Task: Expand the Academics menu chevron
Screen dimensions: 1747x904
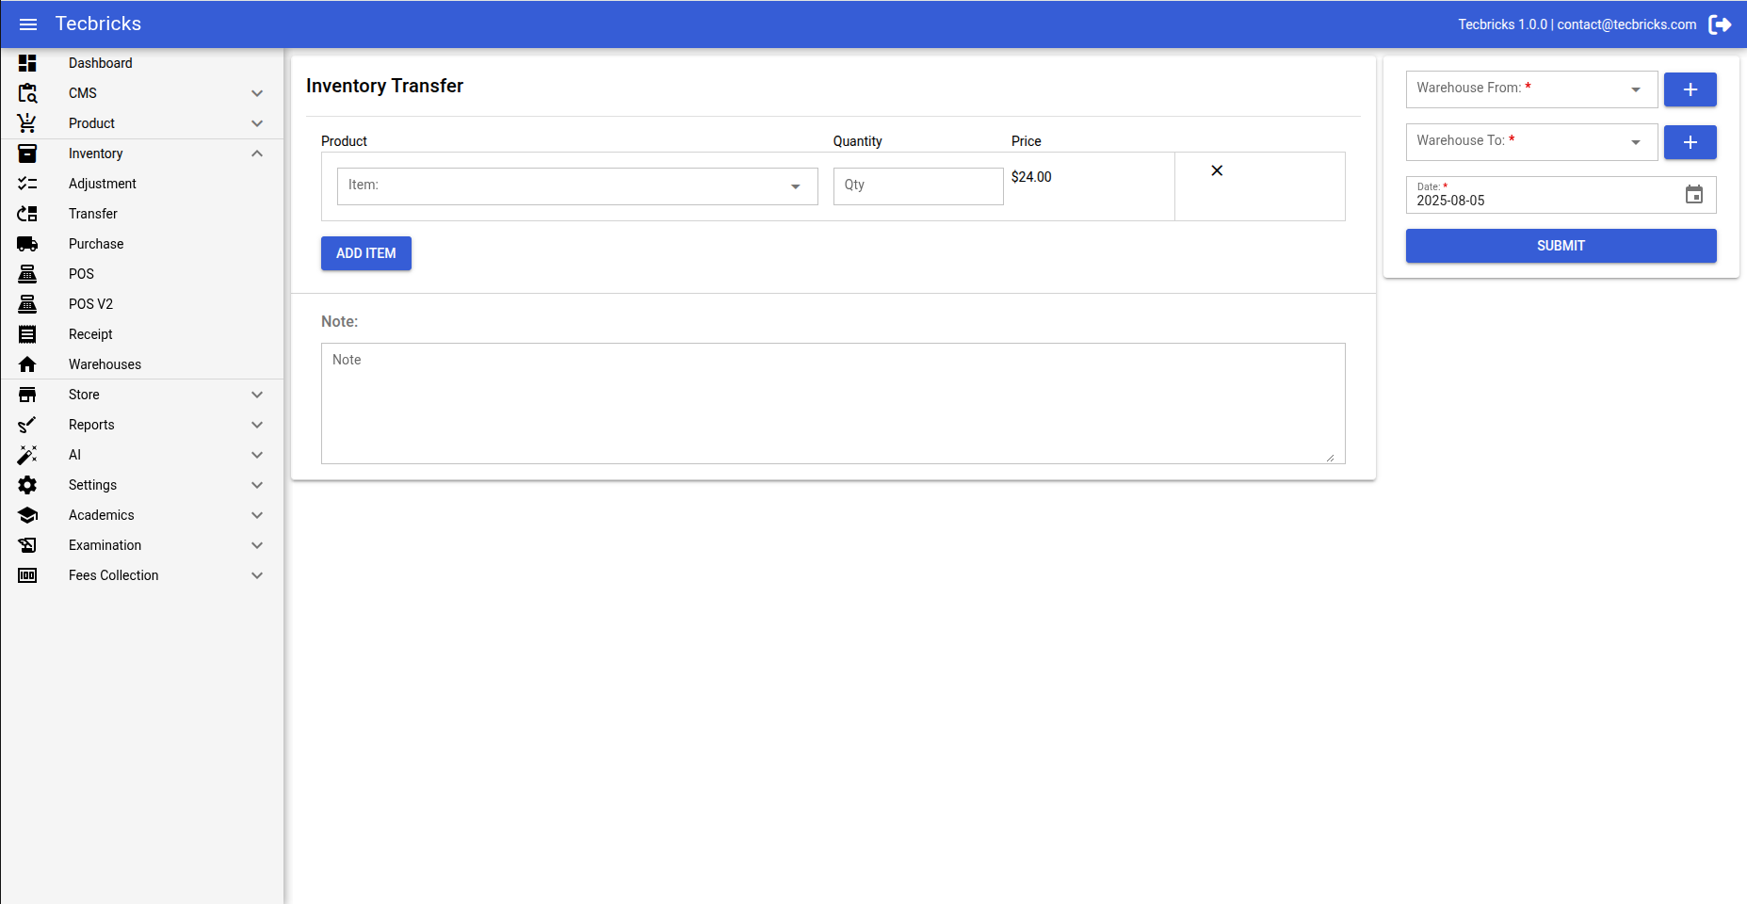Action: pos(257,515)
